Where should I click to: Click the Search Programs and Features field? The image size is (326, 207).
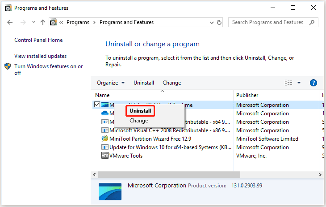273,22
